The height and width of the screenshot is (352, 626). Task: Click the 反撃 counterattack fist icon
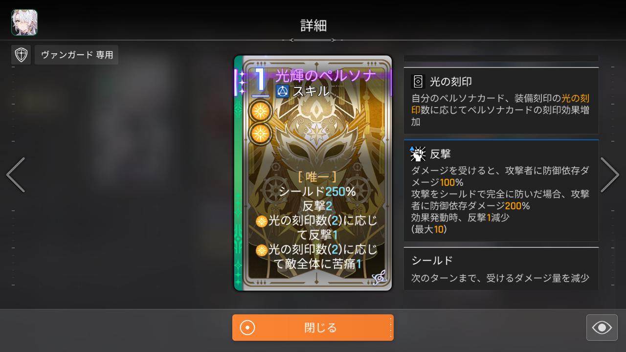pos(418,154)
